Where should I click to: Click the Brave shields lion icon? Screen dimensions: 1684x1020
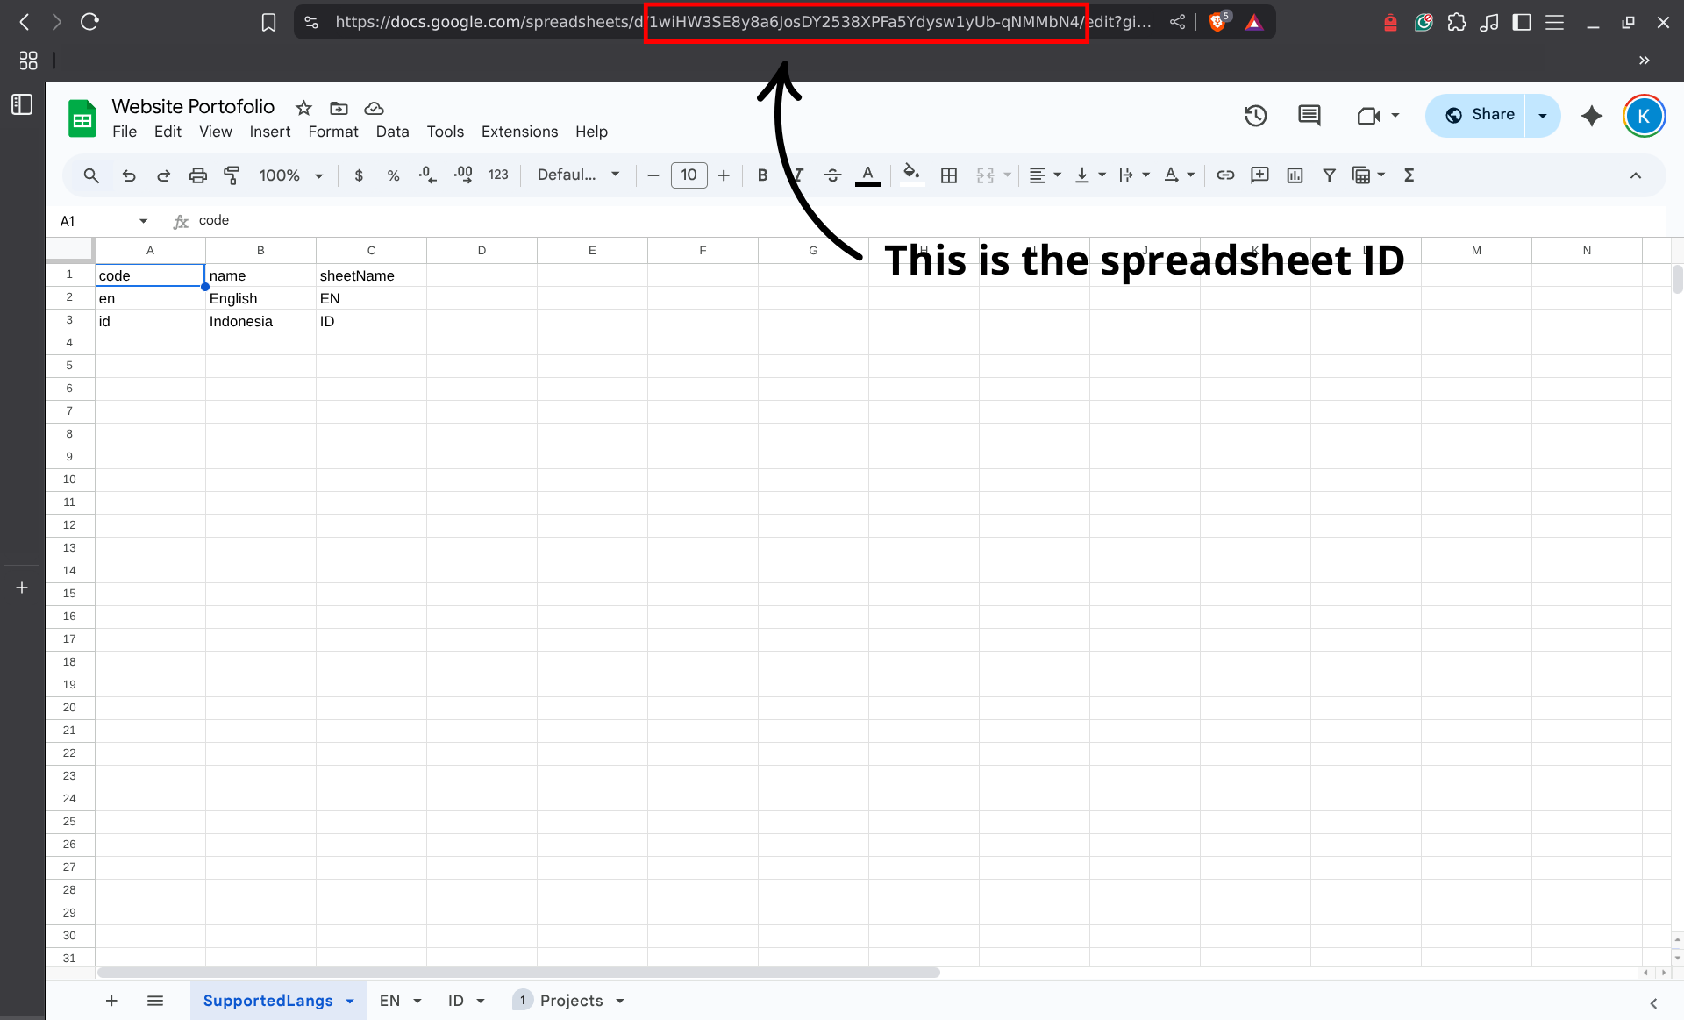[1217, 22]
